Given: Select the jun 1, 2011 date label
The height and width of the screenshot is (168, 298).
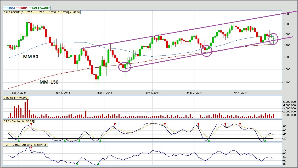Looking at the screenshot, I should [x=240, y=93].
